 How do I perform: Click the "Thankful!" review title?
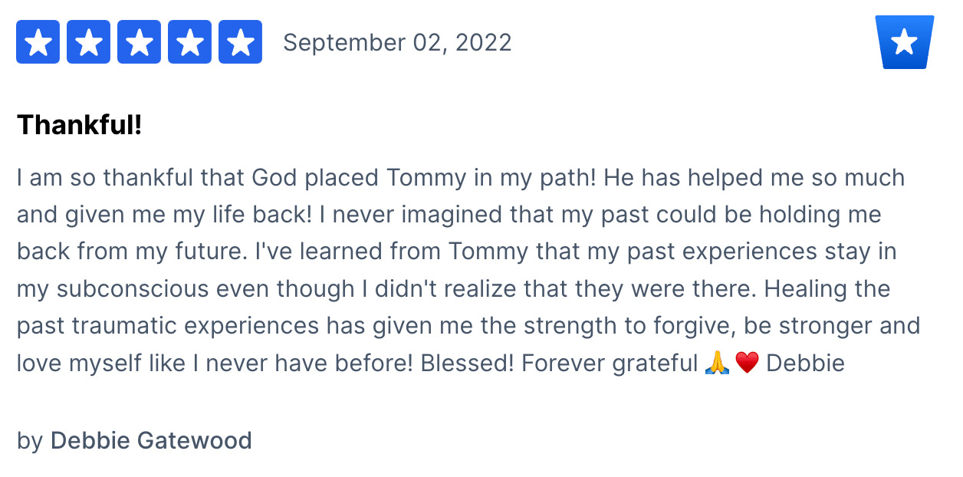pos(80,124)
